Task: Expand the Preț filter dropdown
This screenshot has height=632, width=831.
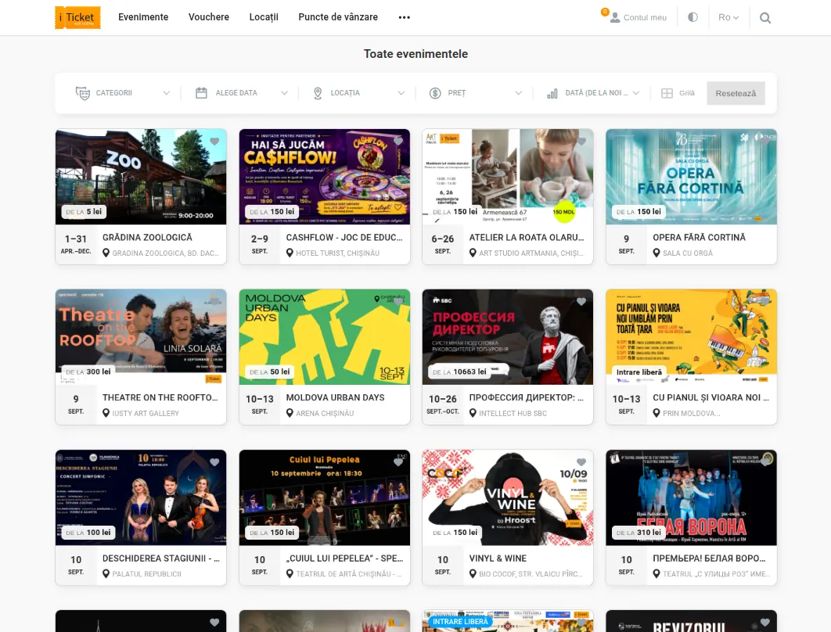Action: pos(476,93)
